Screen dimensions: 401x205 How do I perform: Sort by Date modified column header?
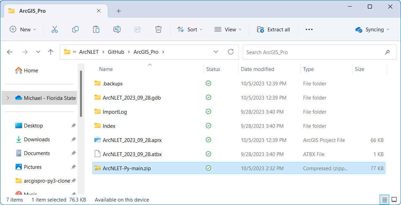click(x=257, y=69)
